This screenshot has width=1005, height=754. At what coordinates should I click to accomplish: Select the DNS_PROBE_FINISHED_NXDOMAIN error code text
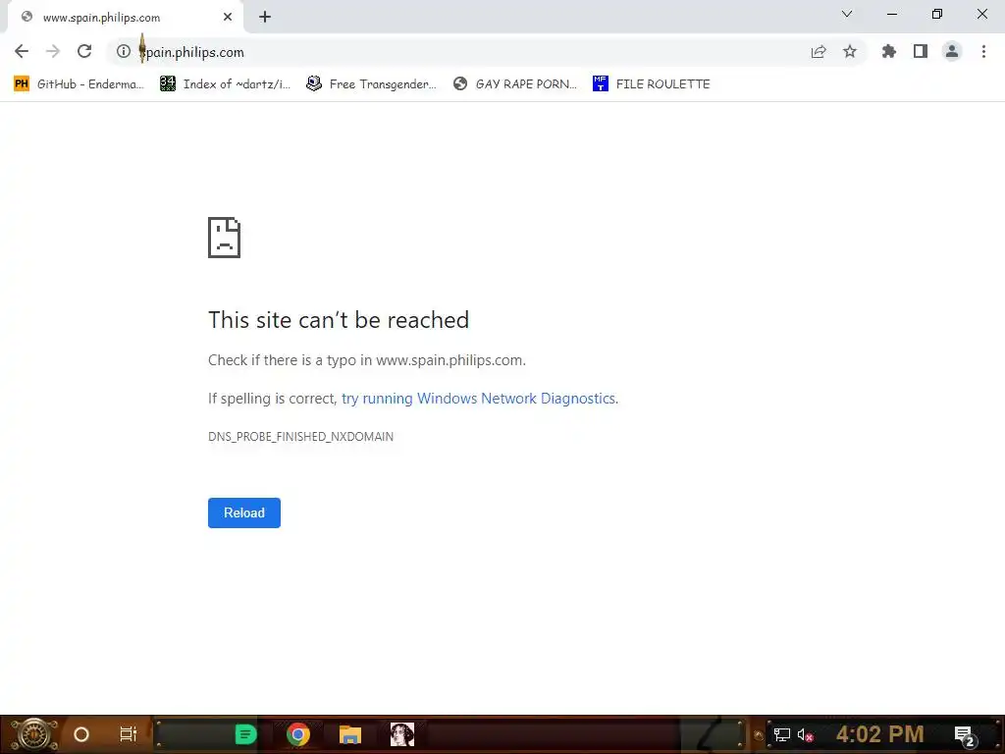300,437
